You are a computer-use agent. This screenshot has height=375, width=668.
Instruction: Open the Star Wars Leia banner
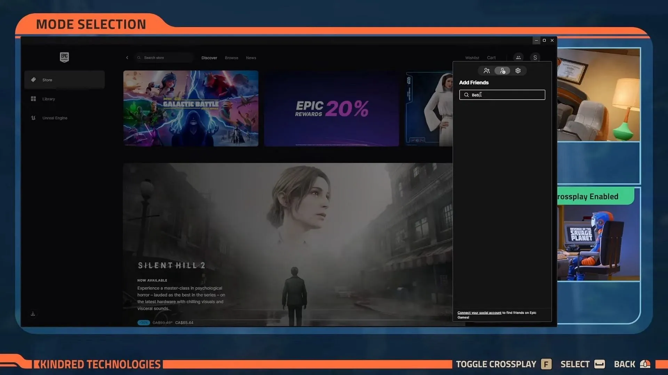(429, 108)
